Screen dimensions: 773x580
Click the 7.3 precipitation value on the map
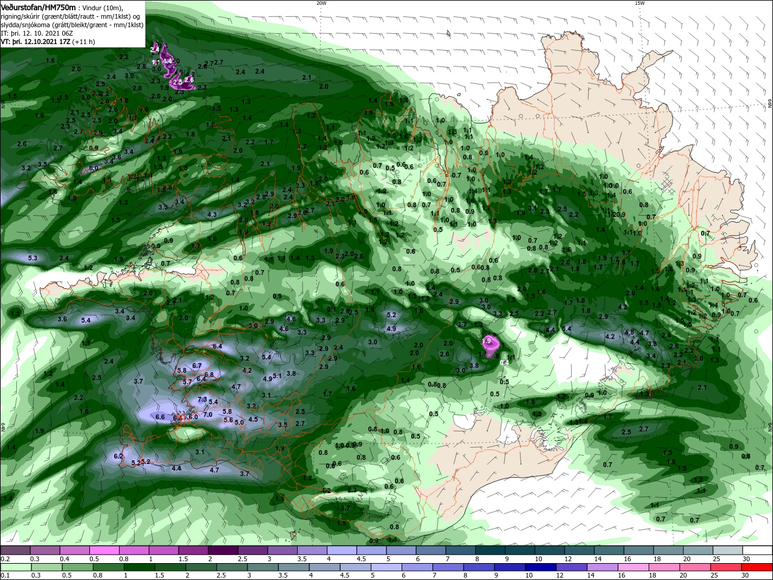pos(202,399)
